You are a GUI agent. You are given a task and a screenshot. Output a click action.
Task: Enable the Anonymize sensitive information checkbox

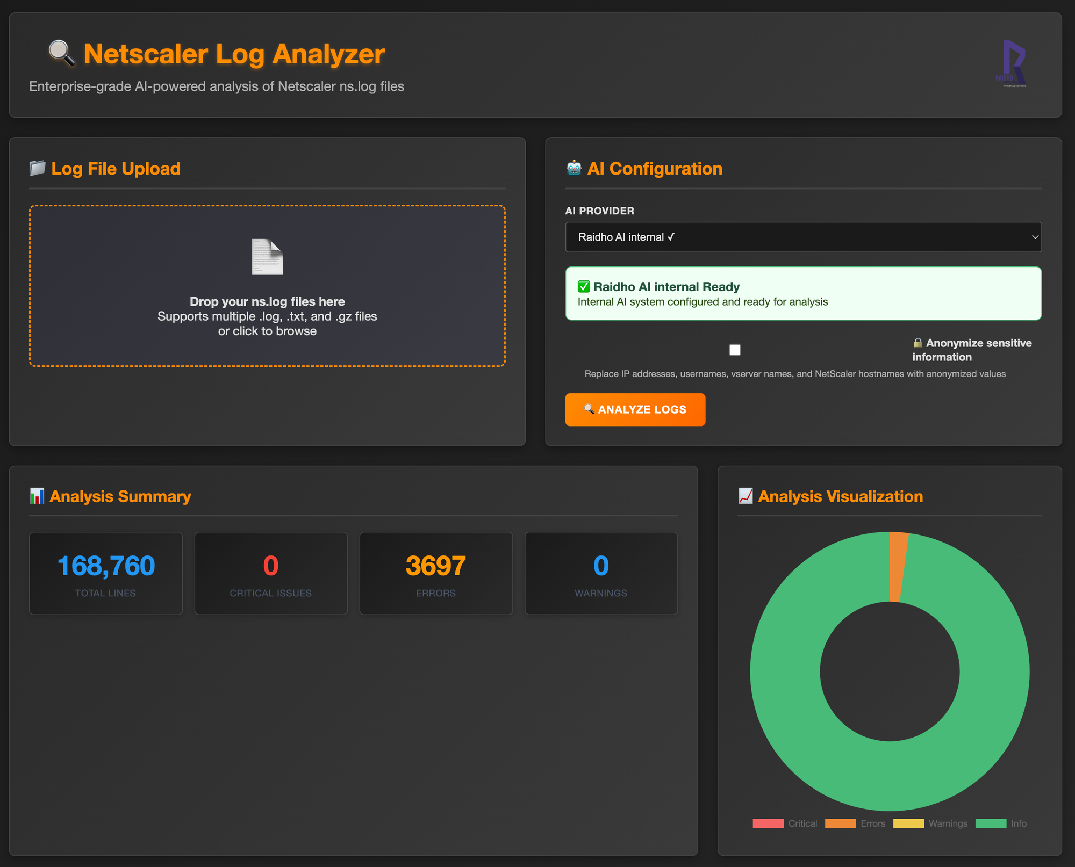735,350
